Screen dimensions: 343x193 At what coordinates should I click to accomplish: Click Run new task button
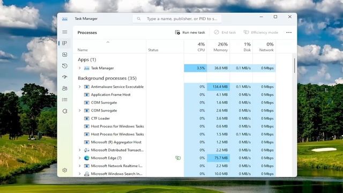190,32
